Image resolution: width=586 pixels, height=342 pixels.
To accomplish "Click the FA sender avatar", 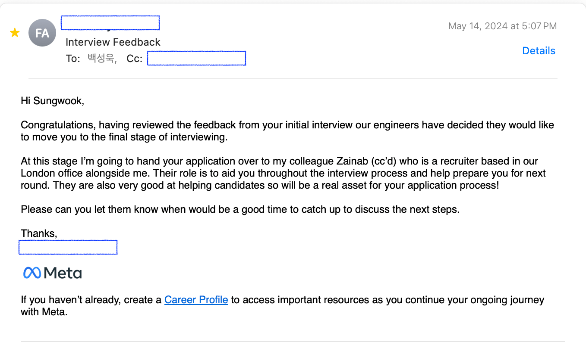I will 42,33.
